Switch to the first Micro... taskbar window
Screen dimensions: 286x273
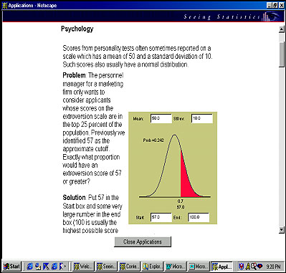[x=175, y=267]
